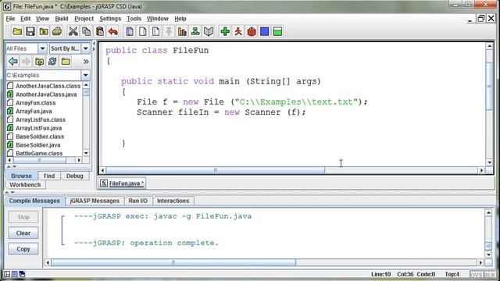
Task: Switch to the Interactions tab
Action: click(x=173, y=201)
